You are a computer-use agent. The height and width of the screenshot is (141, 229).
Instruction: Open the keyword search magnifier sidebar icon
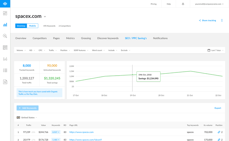(5, 36)
